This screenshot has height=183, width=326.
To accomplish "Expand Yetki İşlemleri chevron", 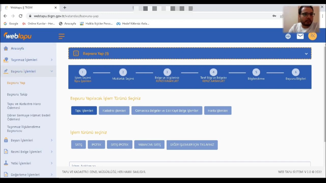I will pyautogui.click(x=51, y=163).
